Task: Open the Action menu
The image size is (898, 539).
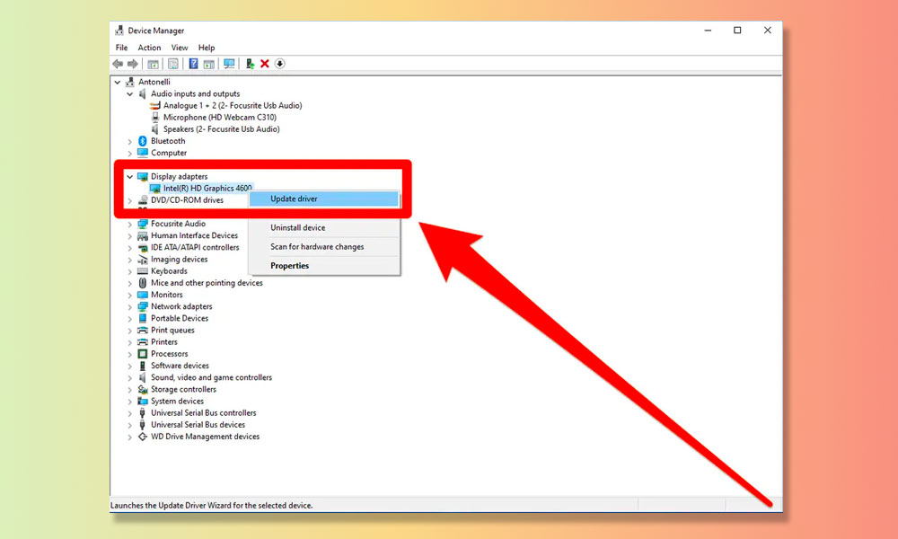Action: [x=149, y=48]
